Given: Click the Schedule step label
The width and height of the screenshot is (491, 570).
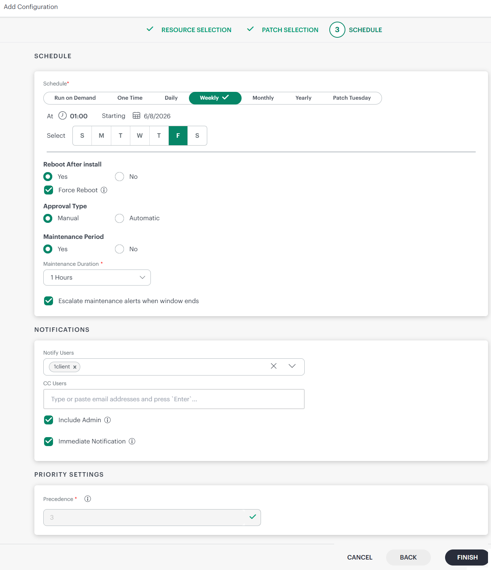Looking at the screenshot, I should click(366, 30).
